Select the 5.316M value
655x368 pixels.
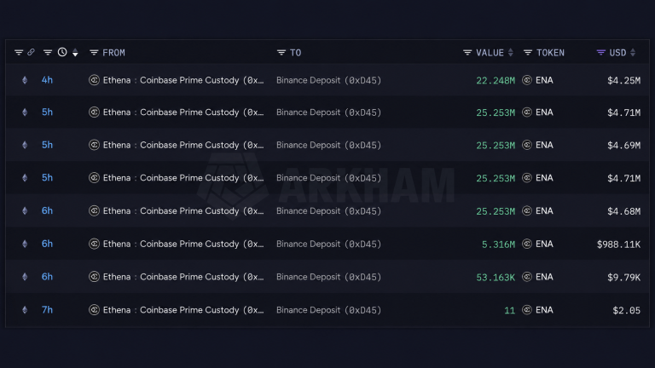498,244
